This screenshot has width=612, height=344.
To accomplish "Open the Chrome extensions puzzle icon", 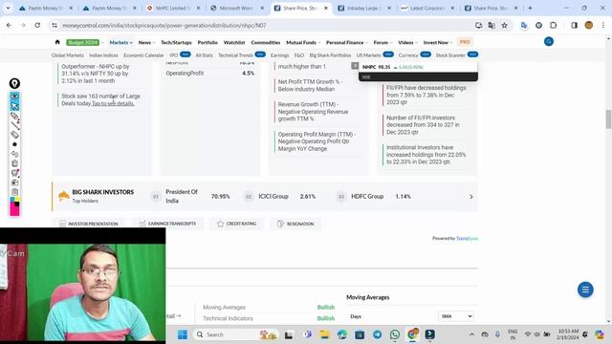I will (553, 26).
